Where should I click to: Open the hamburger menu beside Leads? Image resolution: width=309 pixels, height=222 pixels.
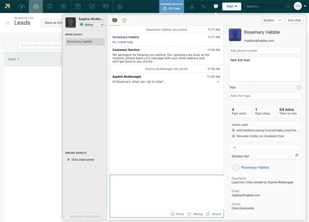[8, 23]
